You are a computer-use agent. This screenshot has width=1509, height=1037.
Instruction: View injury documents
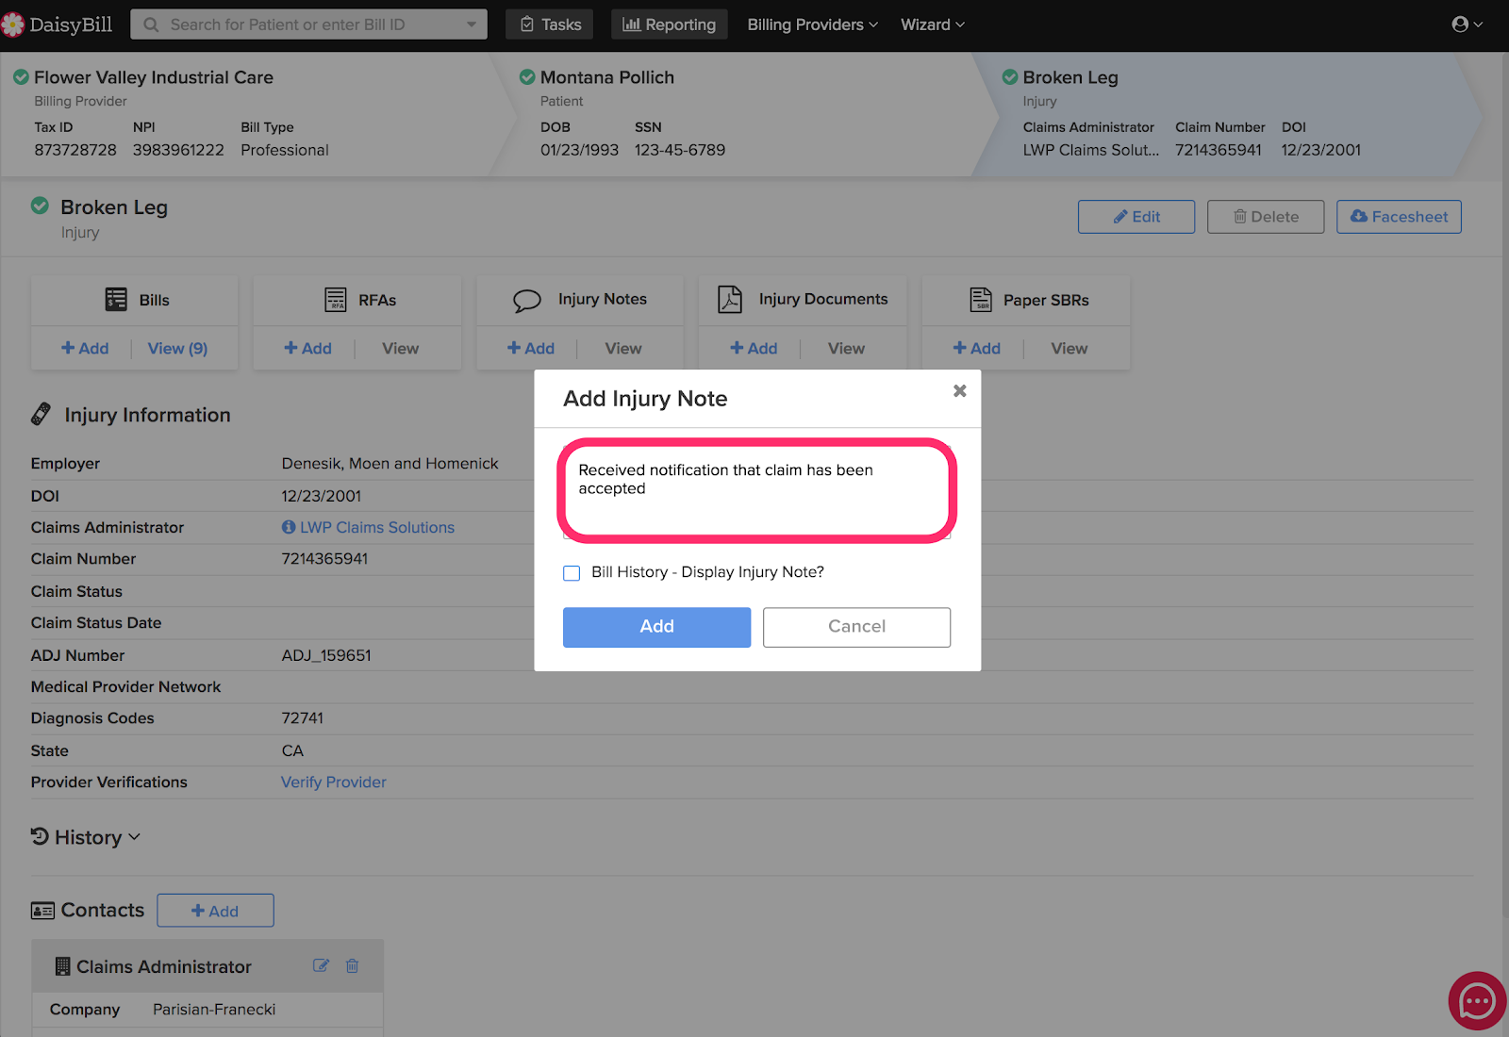click(846, 349)
